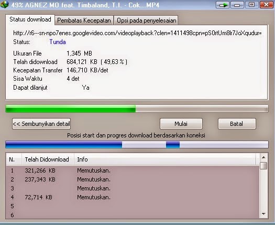Screen dimensions: 275x225
Task: Click the transfer speed 146,710 KB/det
Action: click(87, 70)
